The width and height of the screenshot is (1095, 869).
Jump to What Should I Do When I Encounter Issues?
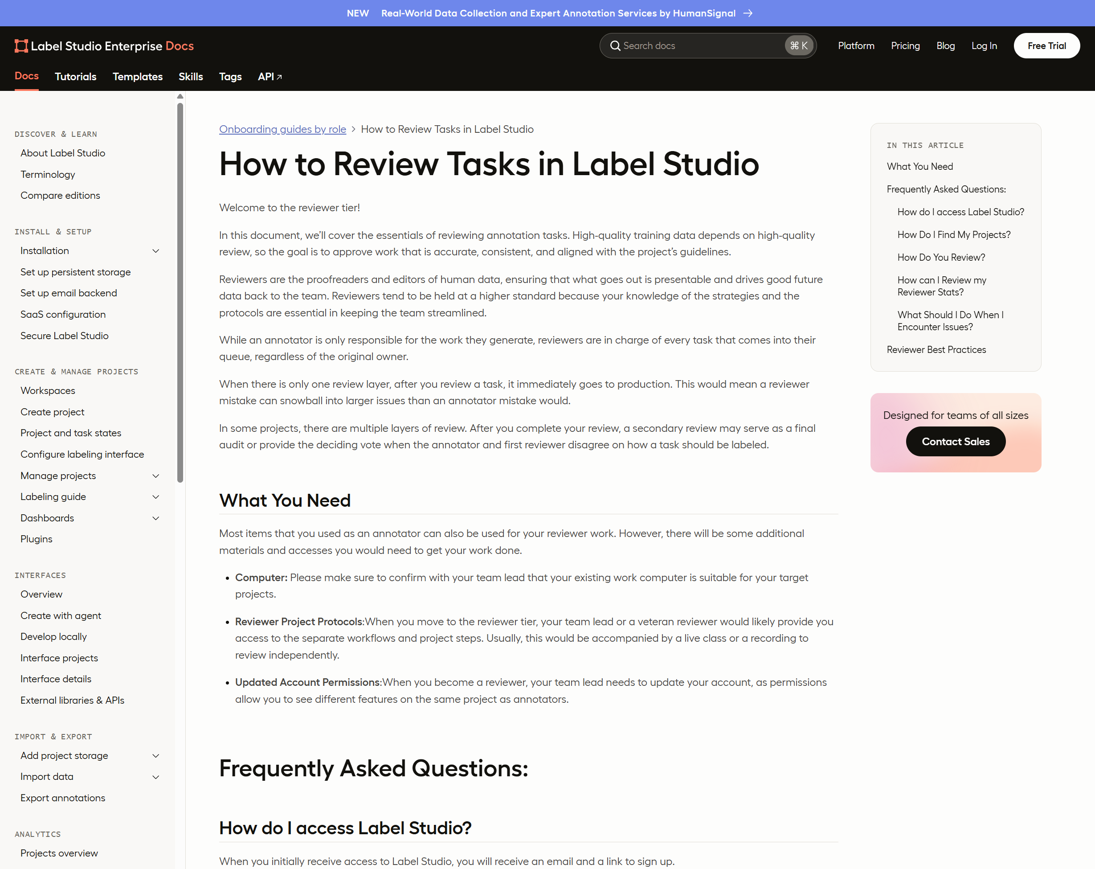951,321
